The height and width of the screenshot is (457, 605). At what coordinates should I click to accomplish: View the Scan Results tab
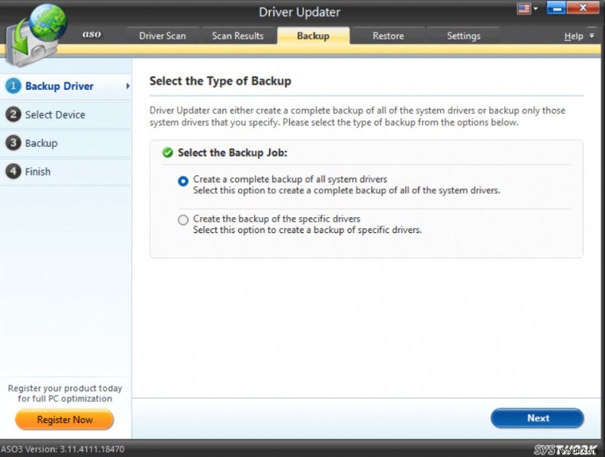238,35
